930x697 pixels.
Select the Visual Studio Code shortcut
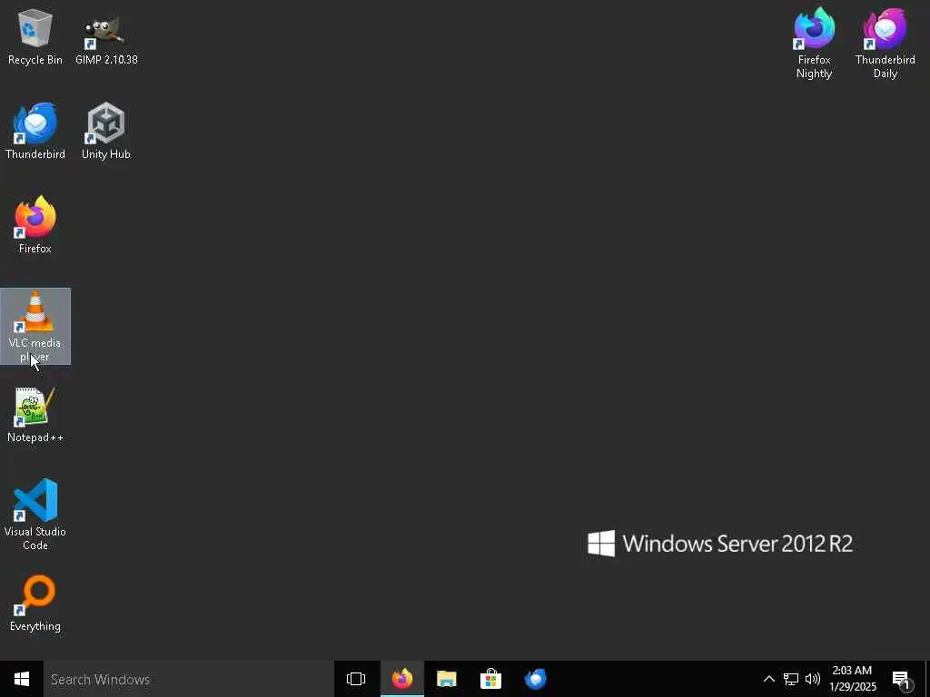(x=35, y=515)
